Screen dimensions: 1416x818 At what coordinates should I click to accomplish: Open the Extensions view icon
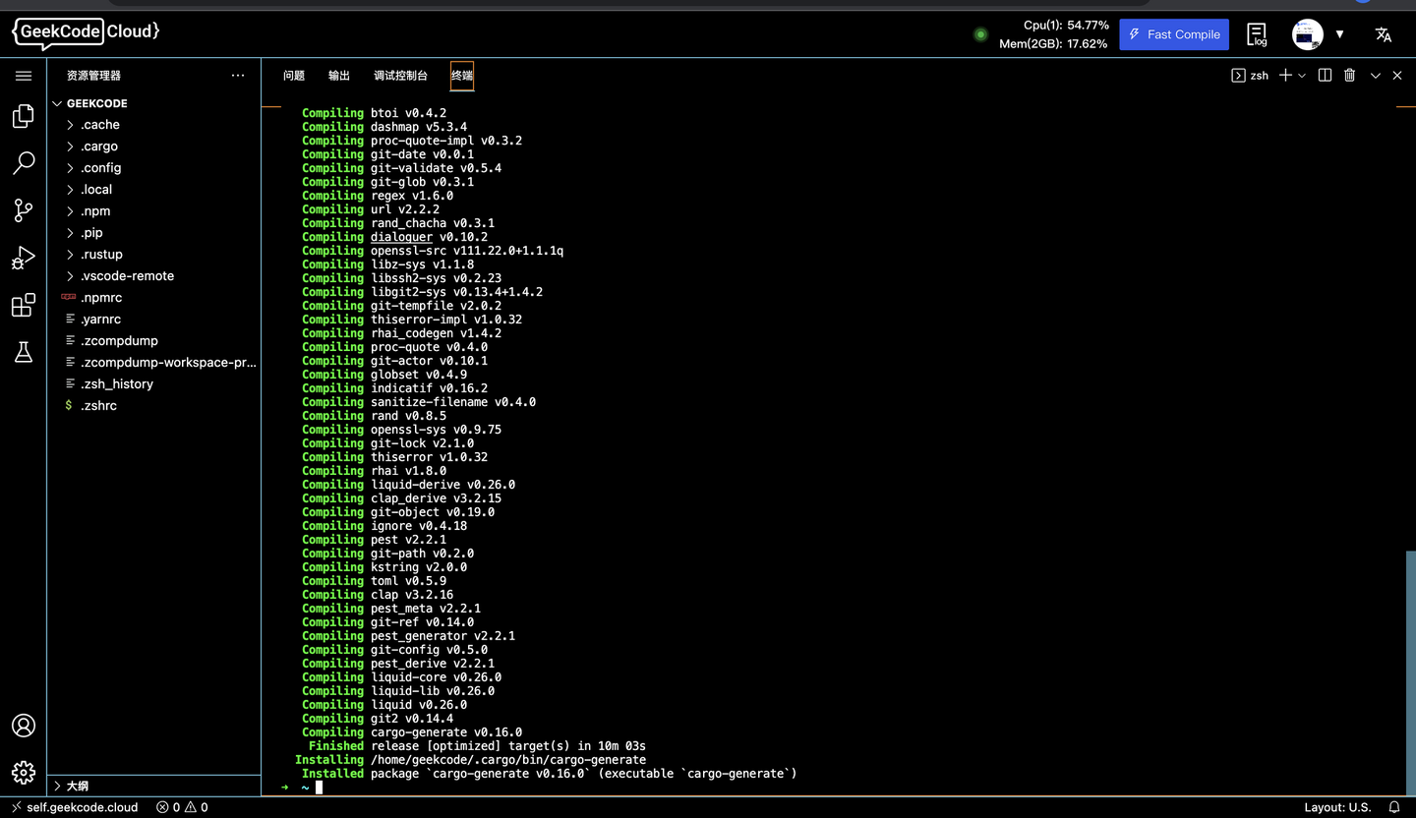(24, 305)
